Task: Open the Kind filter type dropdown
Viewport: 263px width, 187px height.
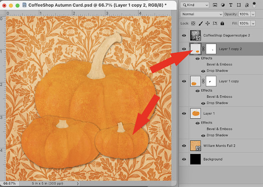Action: pos(194,5)
